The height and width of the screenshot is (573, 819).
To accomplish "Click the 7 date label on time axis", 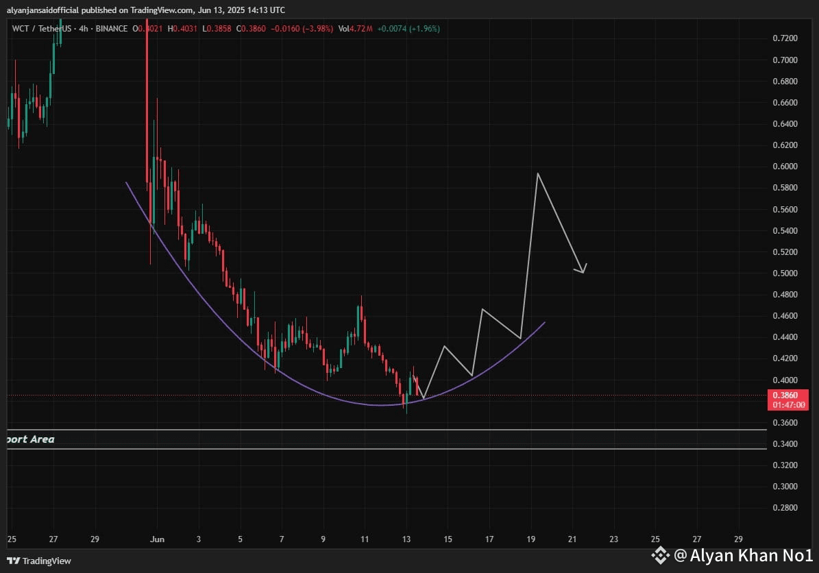I will click(x=282, y=539).
